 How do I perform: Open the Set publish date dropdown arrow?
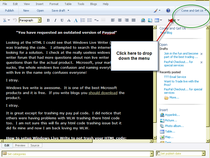click(x=203, y=153)
